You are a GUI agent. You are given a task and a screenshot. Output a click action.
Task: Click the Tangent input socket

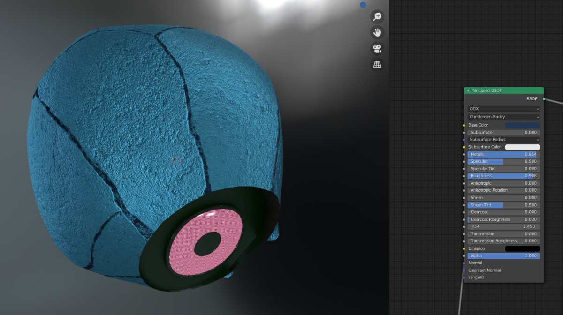click(464, 277)
